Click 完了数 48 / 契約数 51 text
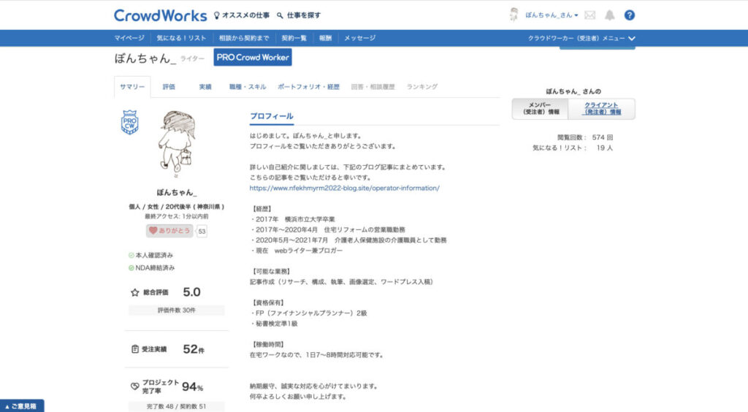The image size is (748, 412). pos(177,406)
